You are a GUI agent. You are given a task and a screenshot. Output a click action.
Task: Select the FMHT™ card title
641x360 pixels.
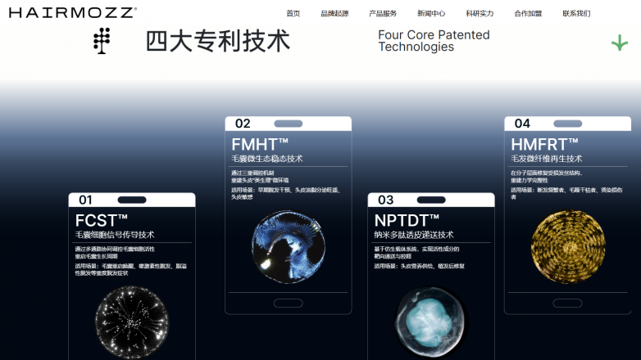[x=260, y=145]
